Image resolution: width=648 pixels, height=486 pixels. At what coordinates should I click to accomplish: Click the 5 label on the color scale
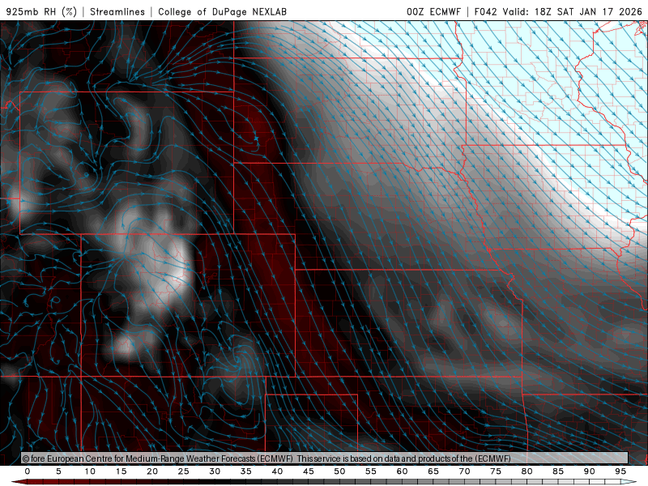click(58, 471)
